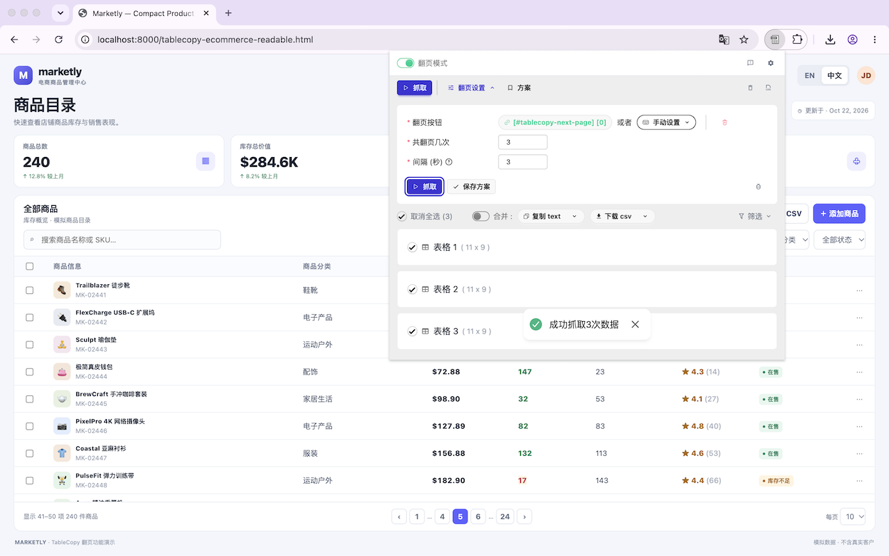
Task: Click the feedback comment icon in extension header
Action: 750,63
